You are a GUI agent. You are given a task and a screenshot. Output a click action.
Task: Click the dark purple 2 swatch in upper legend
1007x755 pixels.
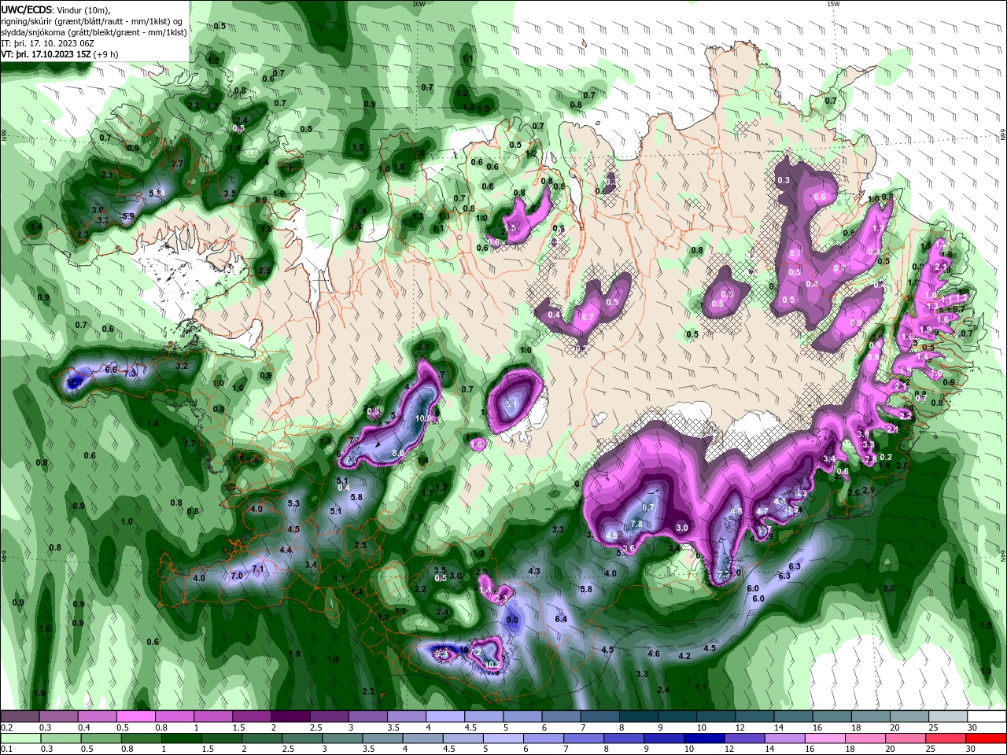coord(290,716)
